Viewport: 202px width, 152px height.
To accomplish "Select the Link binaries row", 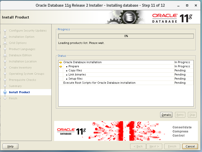I will click(x=126, y=74).
